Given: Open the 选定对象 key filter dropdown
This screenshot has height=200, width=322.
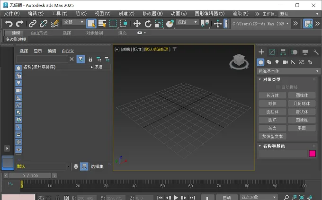Looking at the screenshot, I should pyautogui.click(x=259, y=197).
